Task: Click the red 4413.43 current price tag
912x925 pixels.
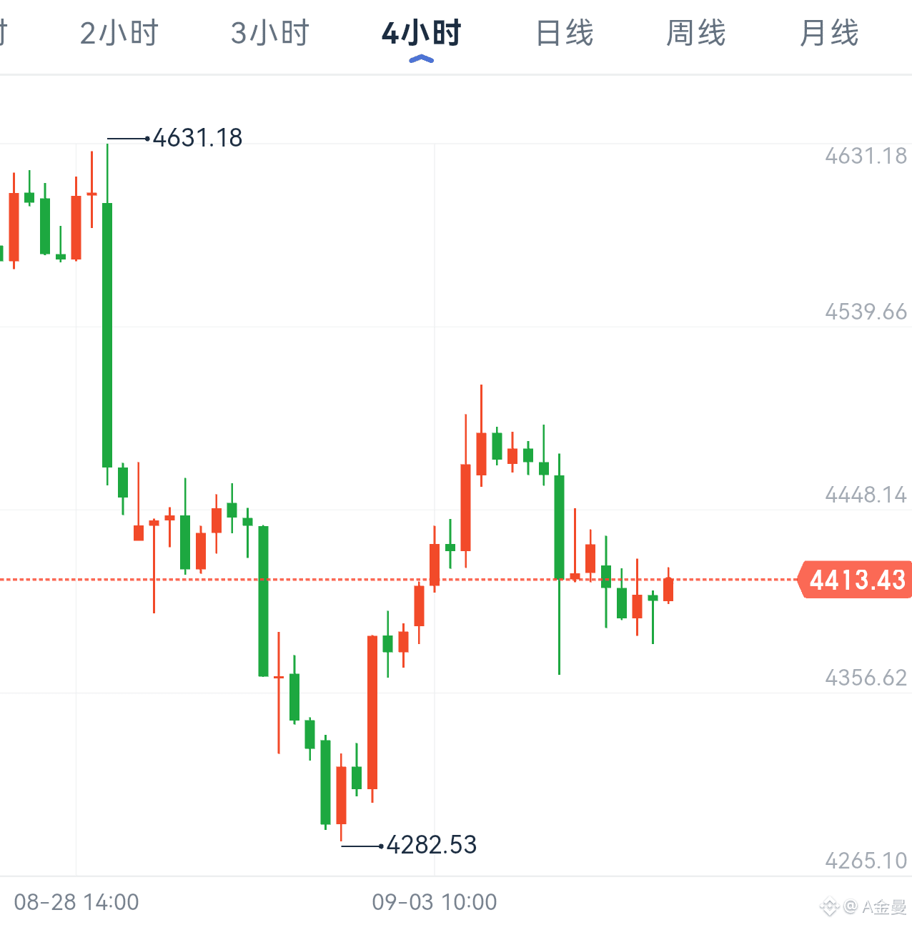Action: coord(856,579)
